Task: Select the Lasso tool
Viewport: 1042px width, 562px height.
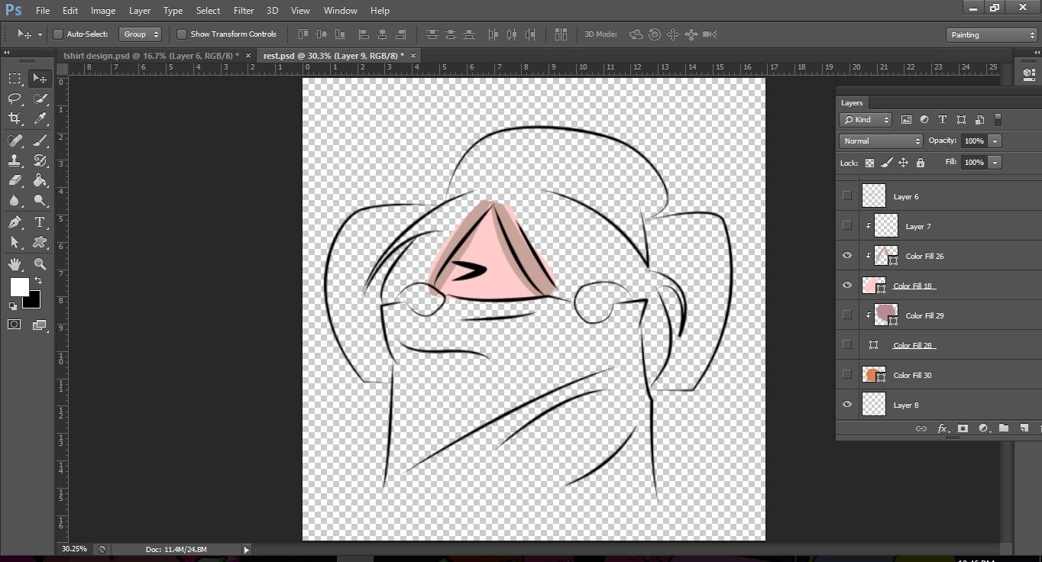Action: coord(15,99)
